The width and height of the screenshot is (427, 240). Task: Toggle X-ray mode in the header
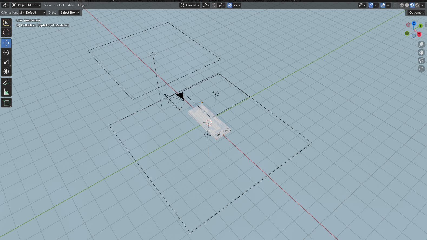tap(395, 5)
